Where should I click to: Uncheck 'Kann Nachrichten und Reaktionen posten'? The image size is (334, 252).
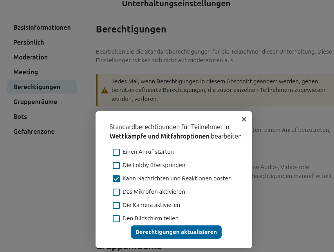tap(116, 179)
